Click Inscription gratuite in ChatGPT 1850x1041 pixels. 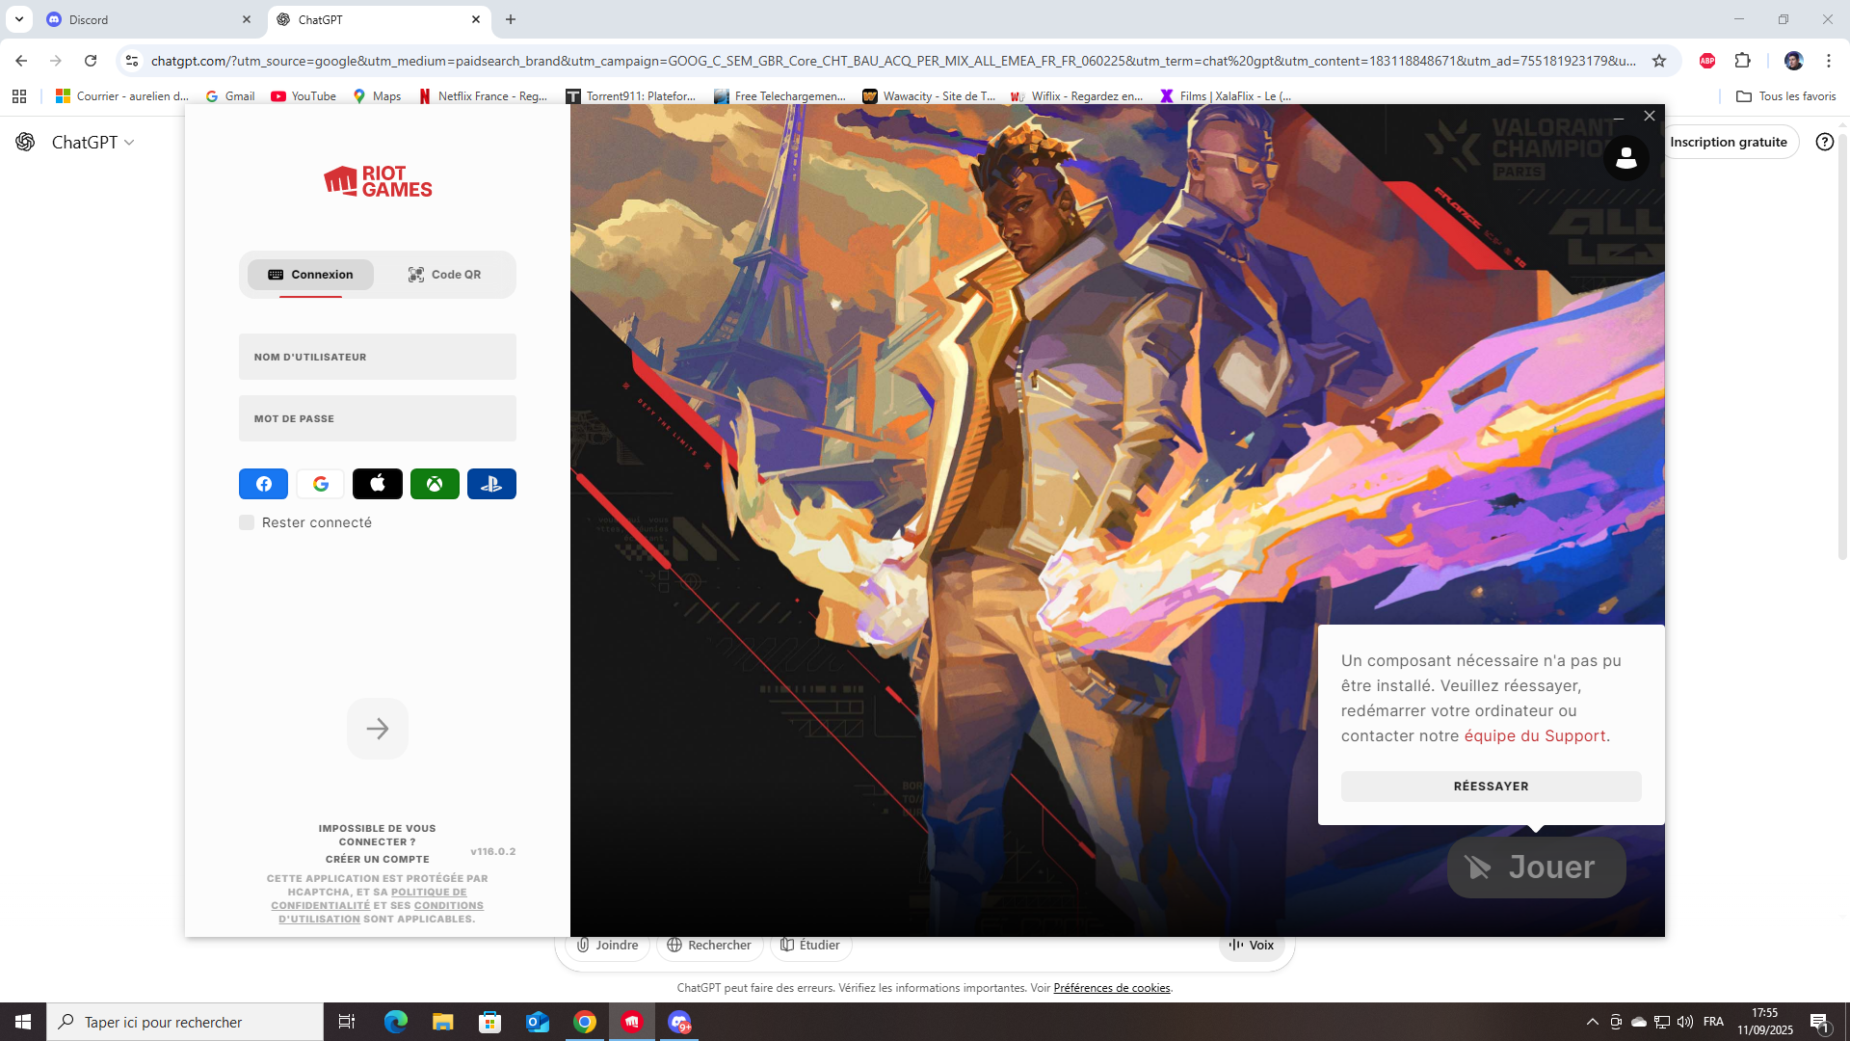(x=1729, y=142)
